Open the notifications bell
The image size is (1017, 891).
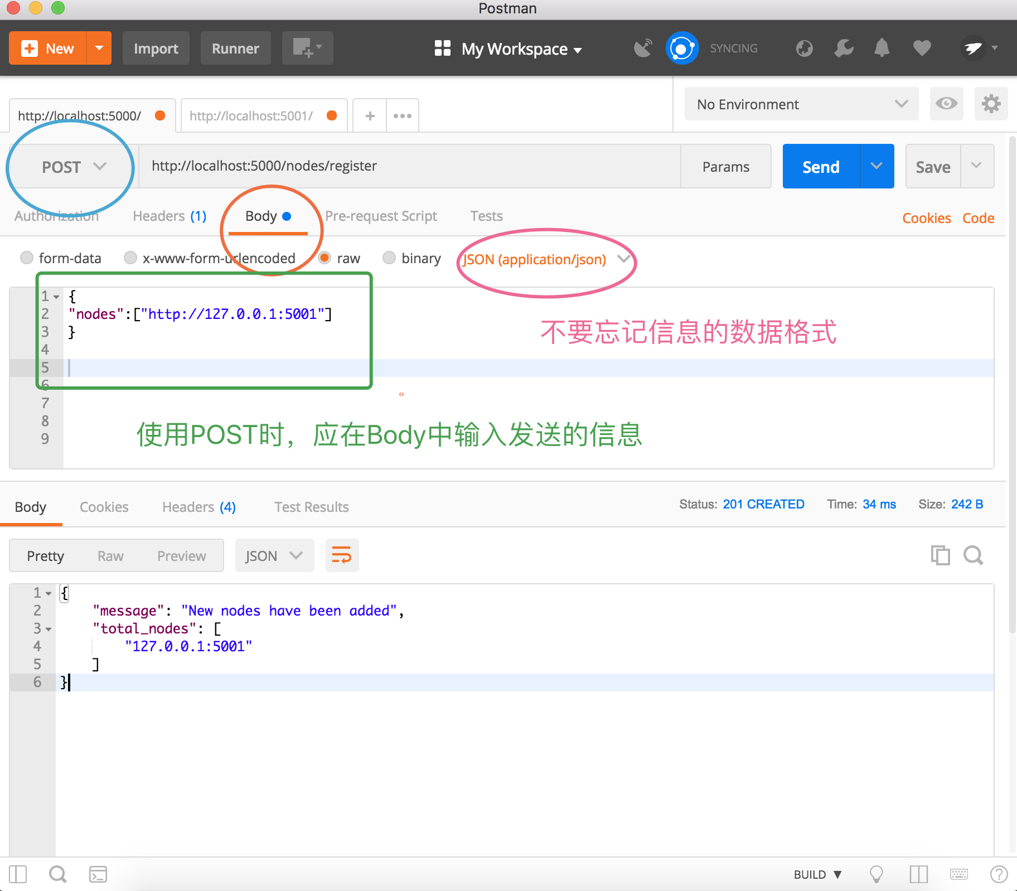click(882, 49)
